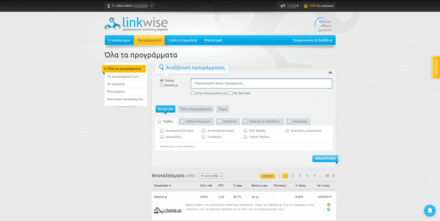This screenshot has height=221, width=440.
Task: Open the orange Feedback tab on the right
Action: 436,67
